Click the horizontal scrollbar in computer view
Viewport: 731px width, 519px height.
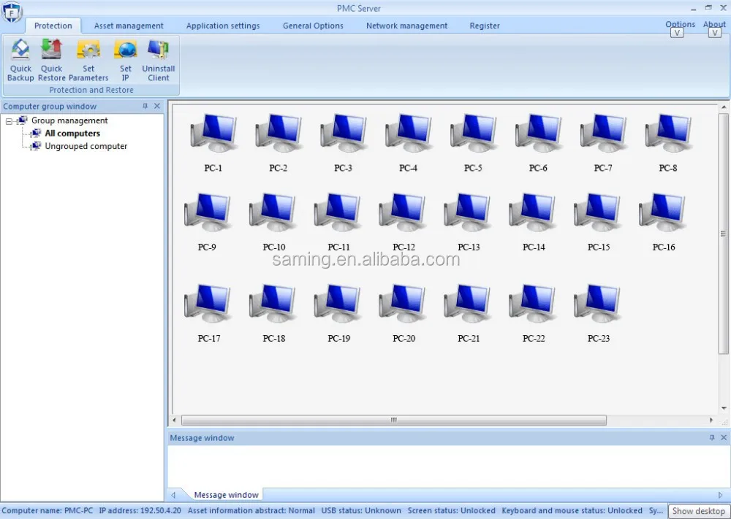click(x=393, y=420)
